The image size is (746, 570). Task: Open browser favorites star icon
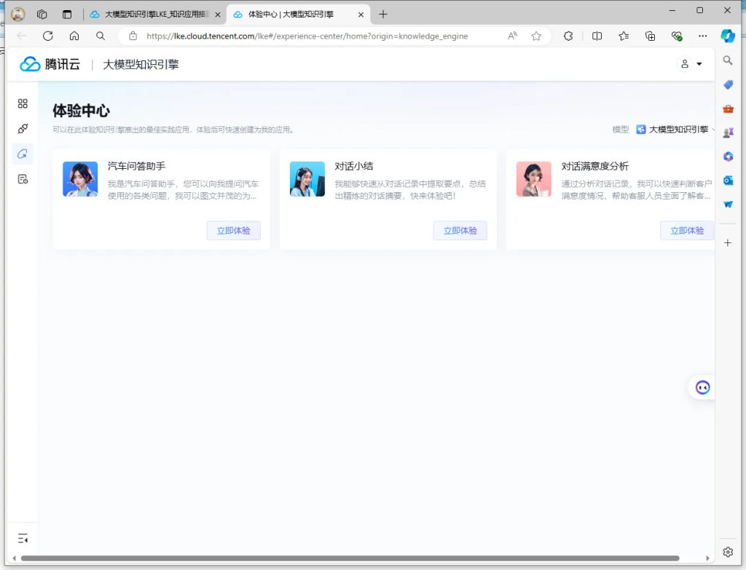click(x=536, y=36)
